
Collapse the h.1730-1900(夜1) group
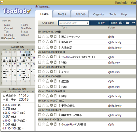[x=87, y=110]
